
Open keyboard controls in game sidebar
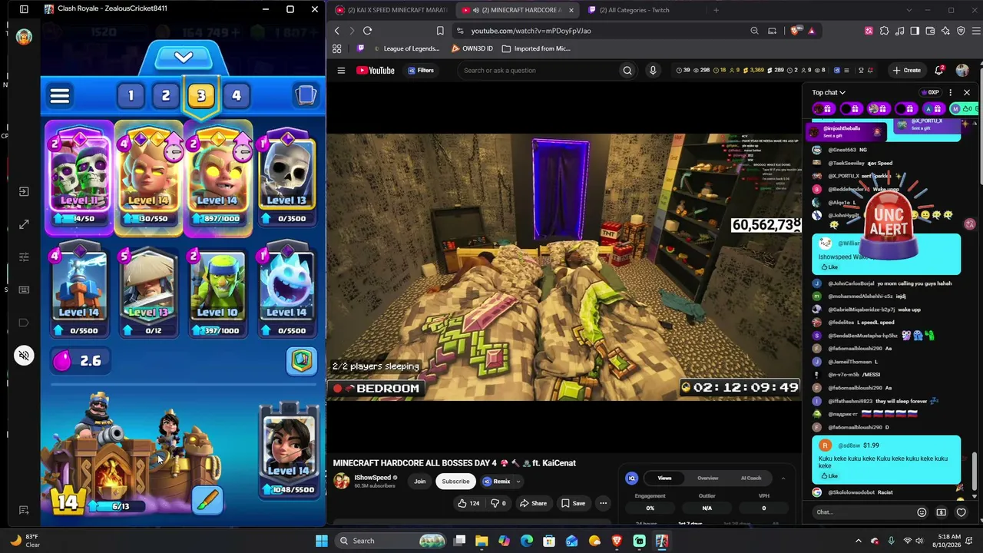pyautogui.click(x=24, y=290)
